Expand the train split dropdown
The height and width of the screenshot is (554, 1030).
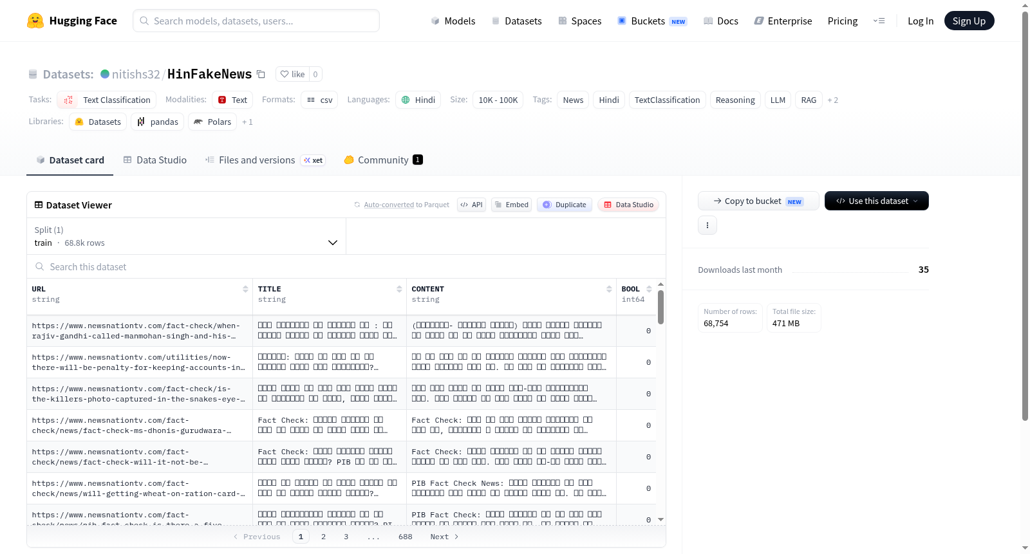[186, 236]
